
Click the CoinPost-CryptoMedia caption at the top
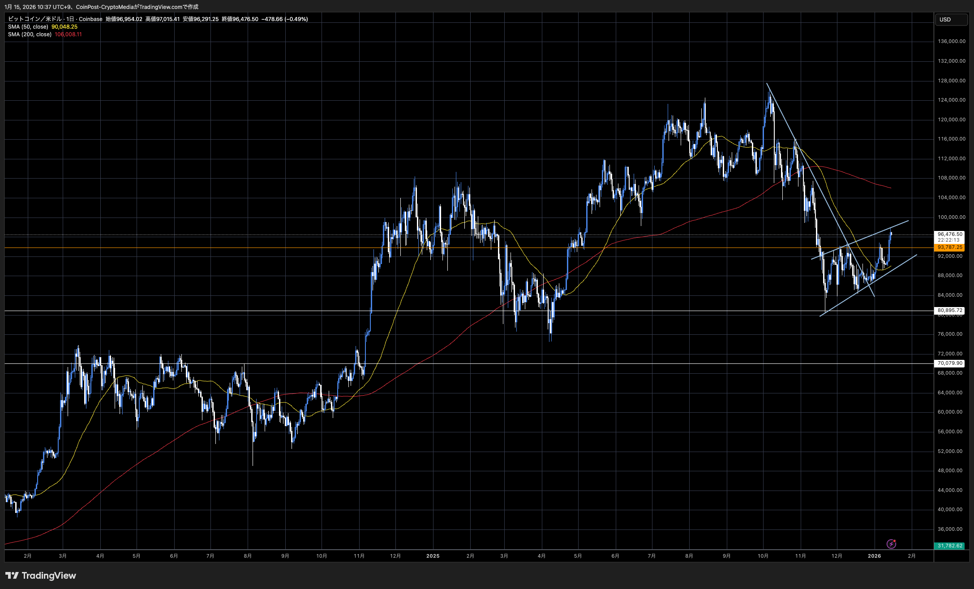click(105, 7)
